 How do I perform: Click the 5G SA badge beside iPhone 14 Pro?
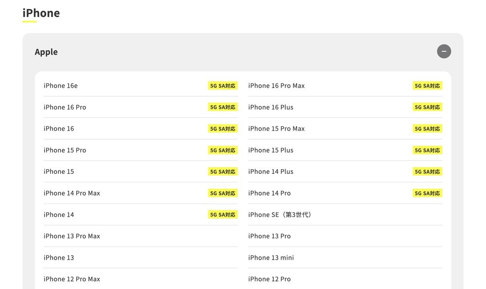coord(427,193)
